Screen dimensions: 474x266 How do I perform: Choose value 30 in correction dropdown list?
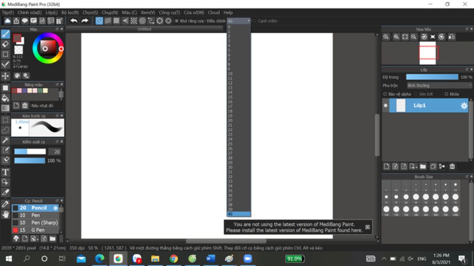(x=238, y=167)
